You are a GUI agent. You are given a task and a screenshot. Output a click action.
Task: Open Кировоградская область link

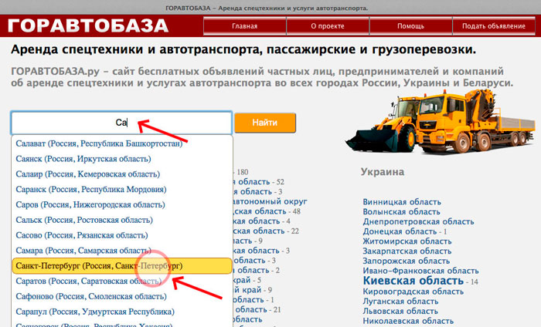click(413, 292)
